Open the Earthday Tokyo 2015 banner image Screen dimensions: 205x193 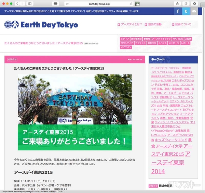tap(74, 112)
